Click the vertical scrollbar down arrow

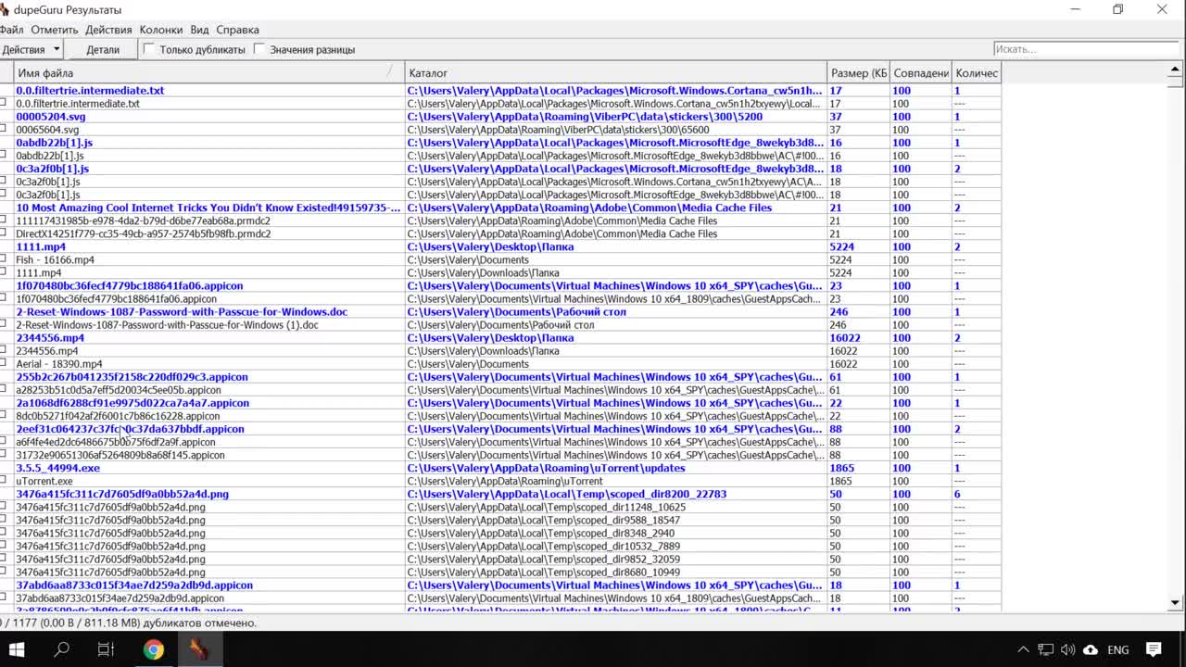(1176, 603)
